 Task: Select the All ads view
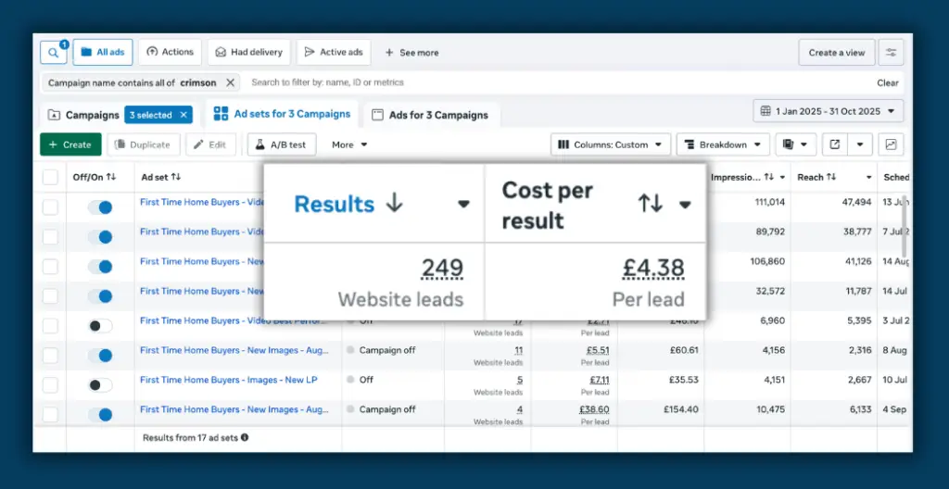(103, 53)
